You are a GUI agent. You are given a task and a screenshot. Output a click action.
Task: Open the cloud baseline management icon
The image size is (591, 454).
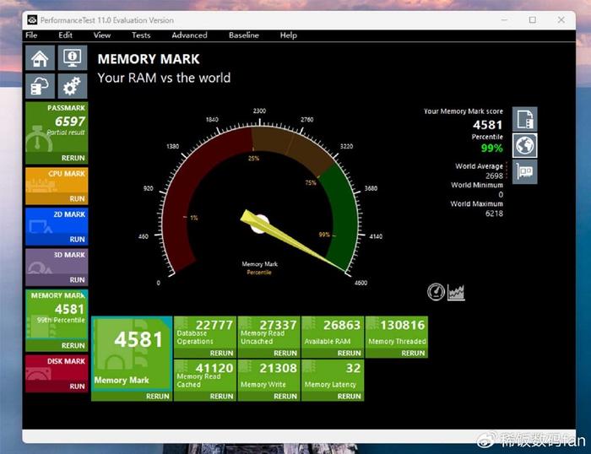point(40,86)
